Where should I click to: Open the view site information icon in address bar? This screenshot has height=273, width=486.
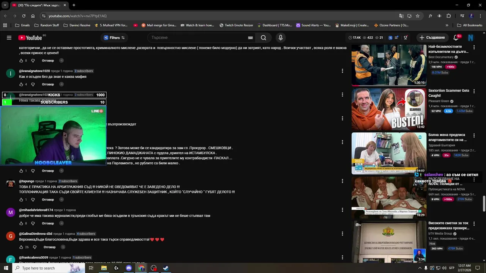tap(44, 16)
